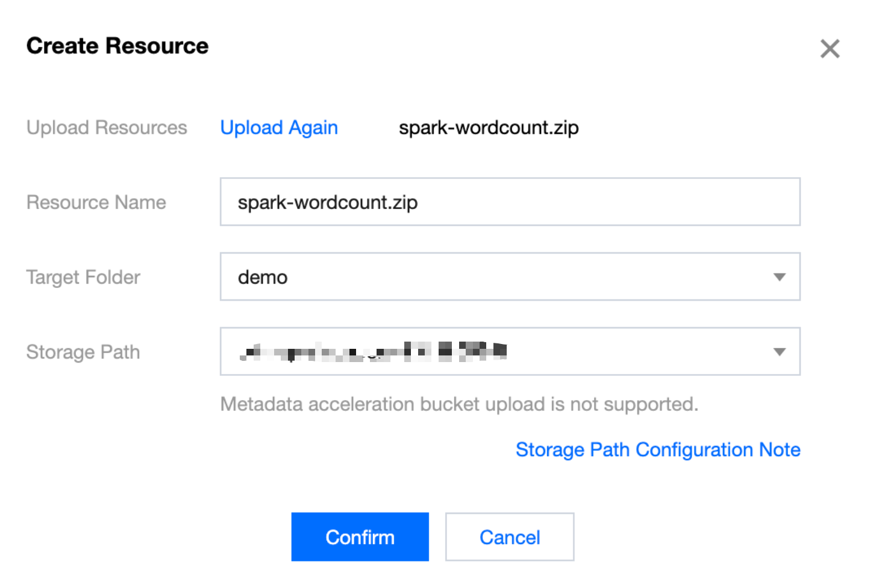870x588 pixels.
Task: Click the metadata acceleration bucket hint text
Action: [459, 404]
